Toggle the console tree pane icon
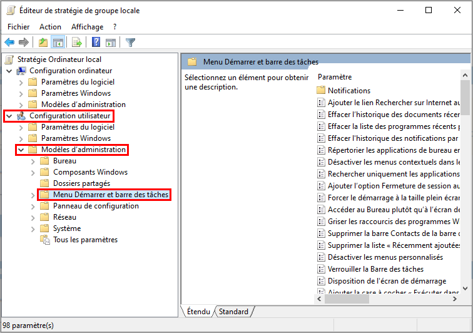The width and height of the screenshot is (473, 333). [x=58, y=43]
